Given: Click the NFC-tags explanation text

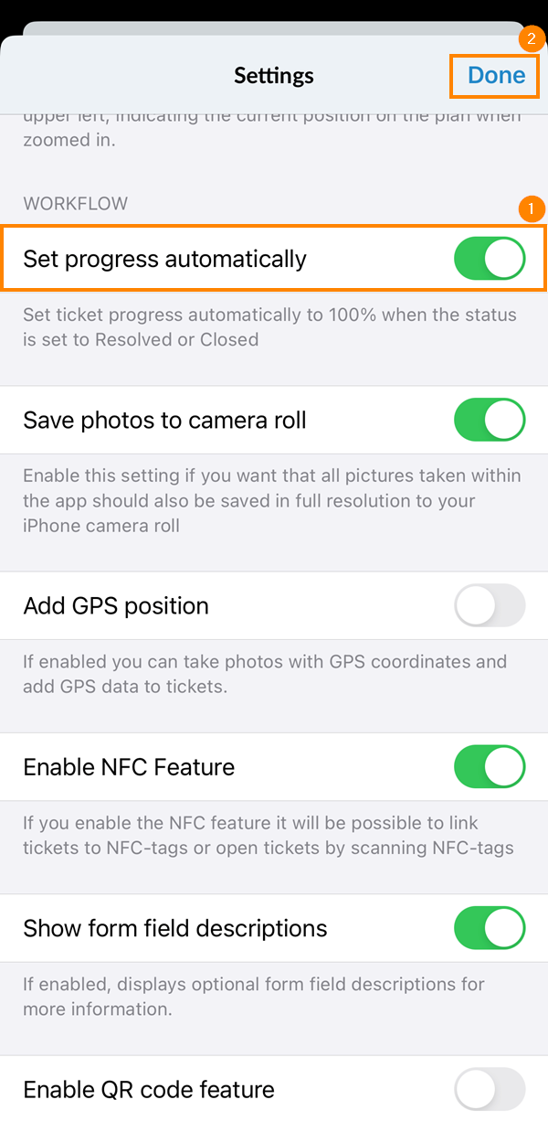Looking at the screenshot, I should (x=269, y=836).
